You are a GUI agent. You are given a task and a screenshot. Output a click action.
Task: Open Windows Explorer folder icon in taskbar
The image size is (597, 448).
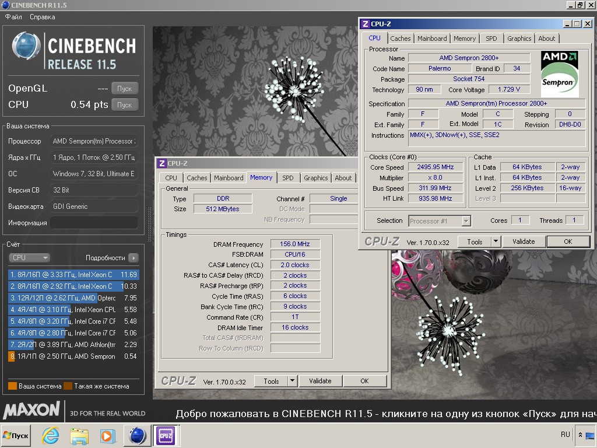point(79,435)
